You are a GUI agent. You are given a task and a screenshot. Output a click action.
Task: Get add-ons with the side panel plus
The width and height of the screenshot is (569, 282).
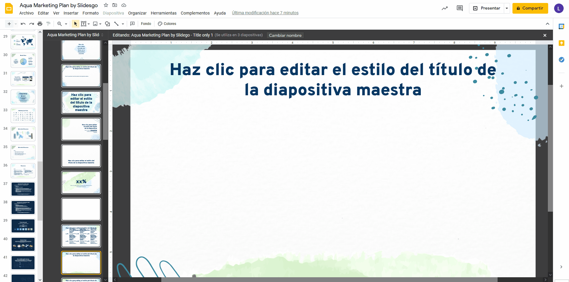[x=562, y=86]
